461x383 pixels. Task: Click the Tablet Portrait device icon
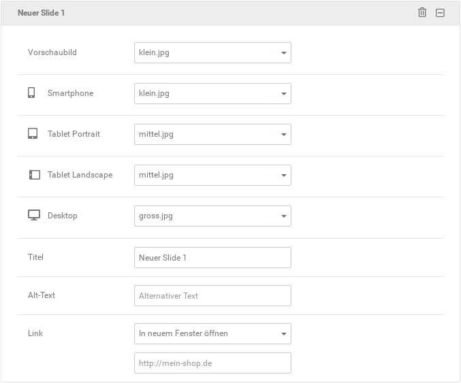33,133
